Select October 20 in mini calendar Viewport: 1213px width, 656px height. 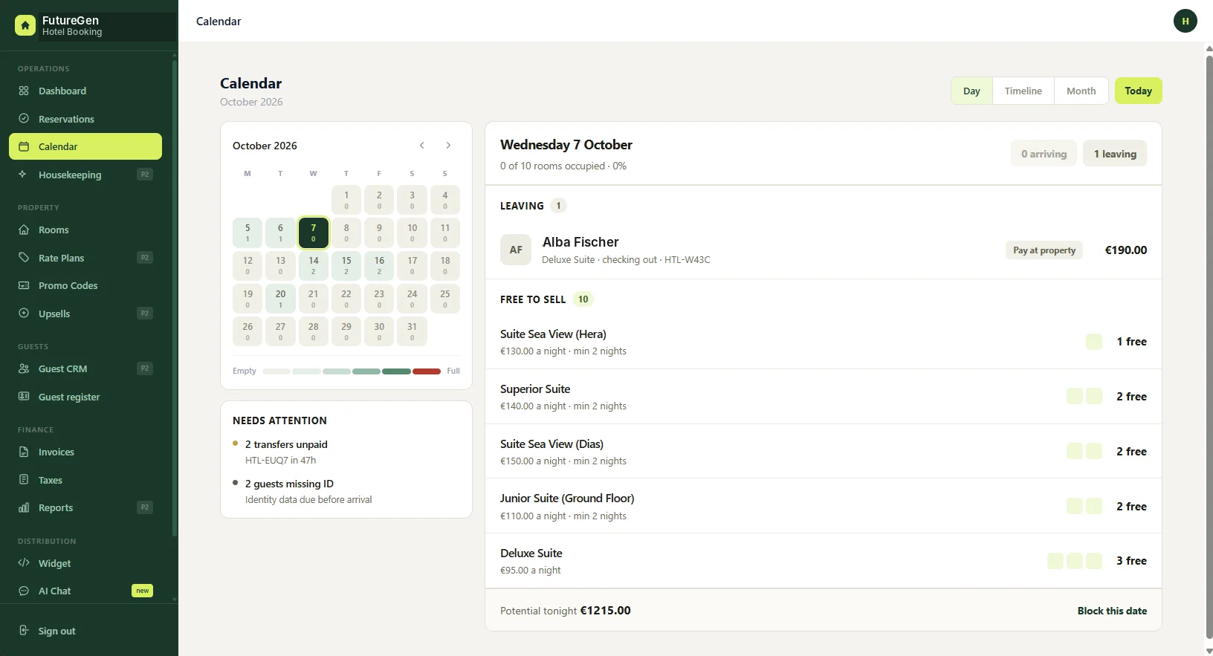tap(280, 299)
